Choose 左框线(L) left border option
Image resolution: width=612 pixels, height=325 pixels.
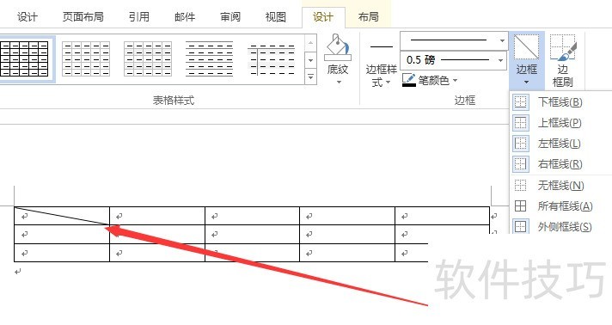[561, 144]
